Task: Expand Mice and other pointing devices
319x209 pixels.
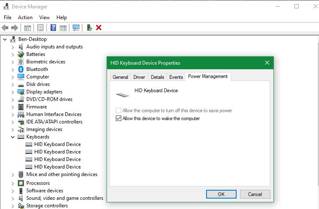Action: pyautogui.click(x=13, y=174)
